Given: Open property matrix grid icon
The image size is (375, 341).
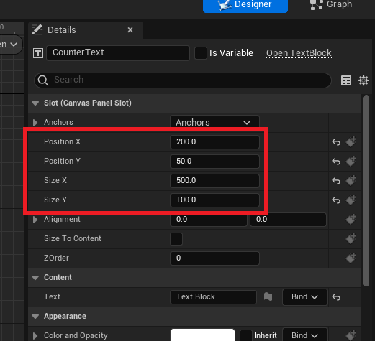Looking at the screenshot, I should [346, 80].
